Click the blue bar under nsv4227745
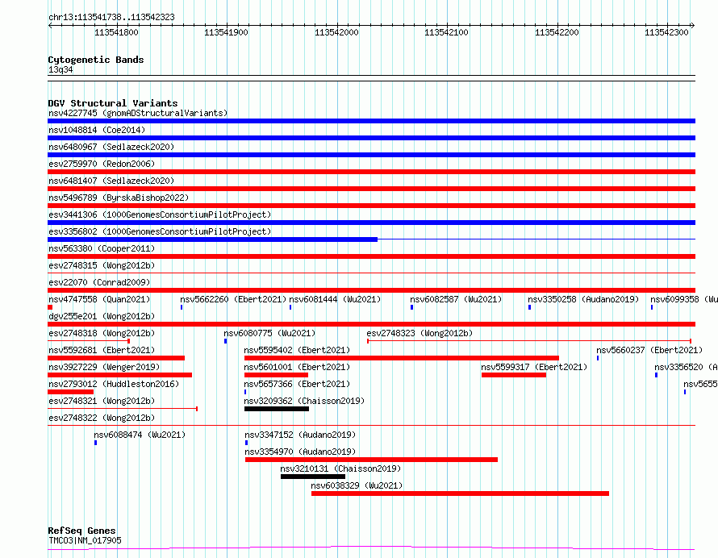718x558 pixels. [371, 121]
